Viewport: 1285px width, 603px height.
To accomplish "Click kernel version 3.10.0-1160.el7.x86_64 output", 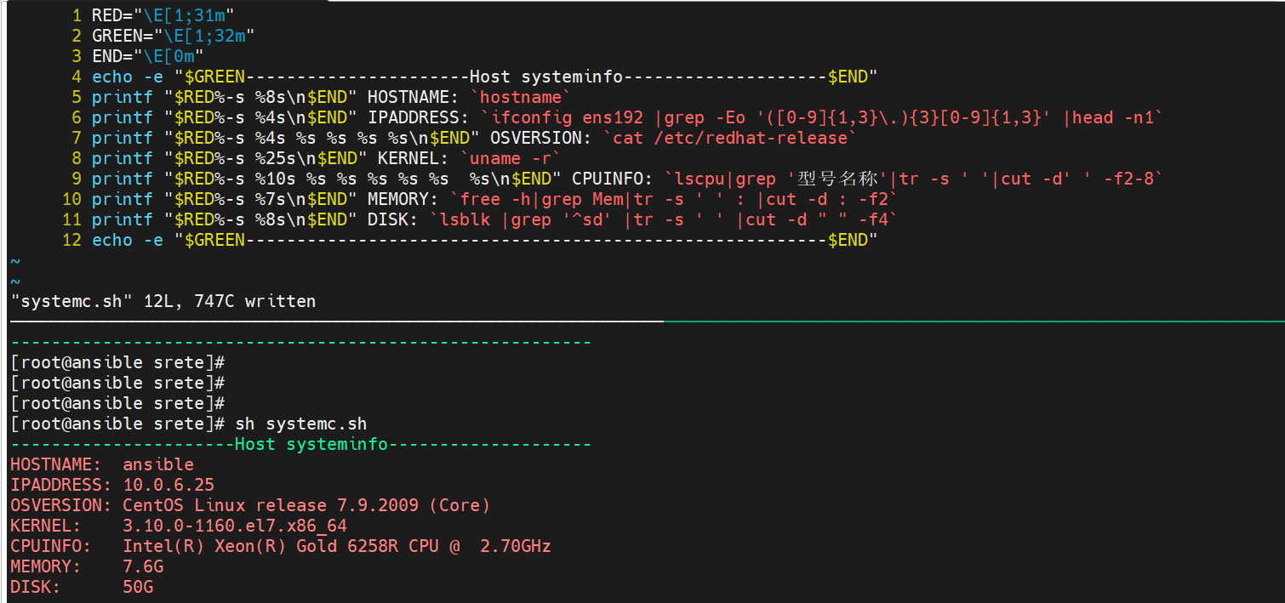I will coord(235,526).
